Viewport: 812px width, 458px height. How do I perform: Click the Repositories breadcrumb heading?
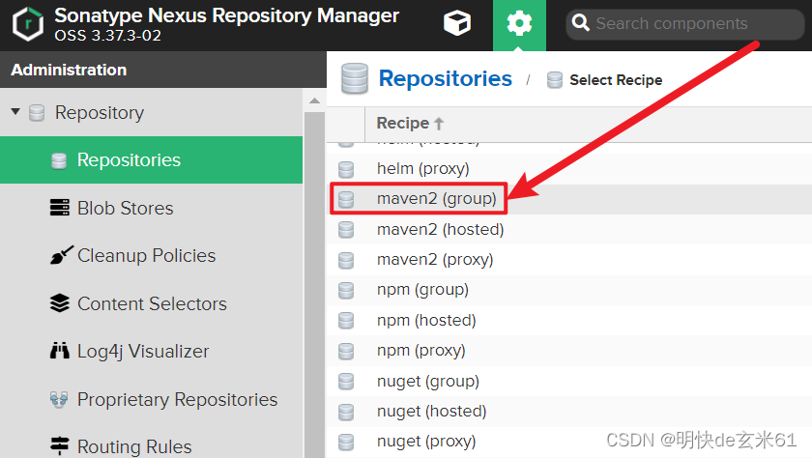coord(445,78)
